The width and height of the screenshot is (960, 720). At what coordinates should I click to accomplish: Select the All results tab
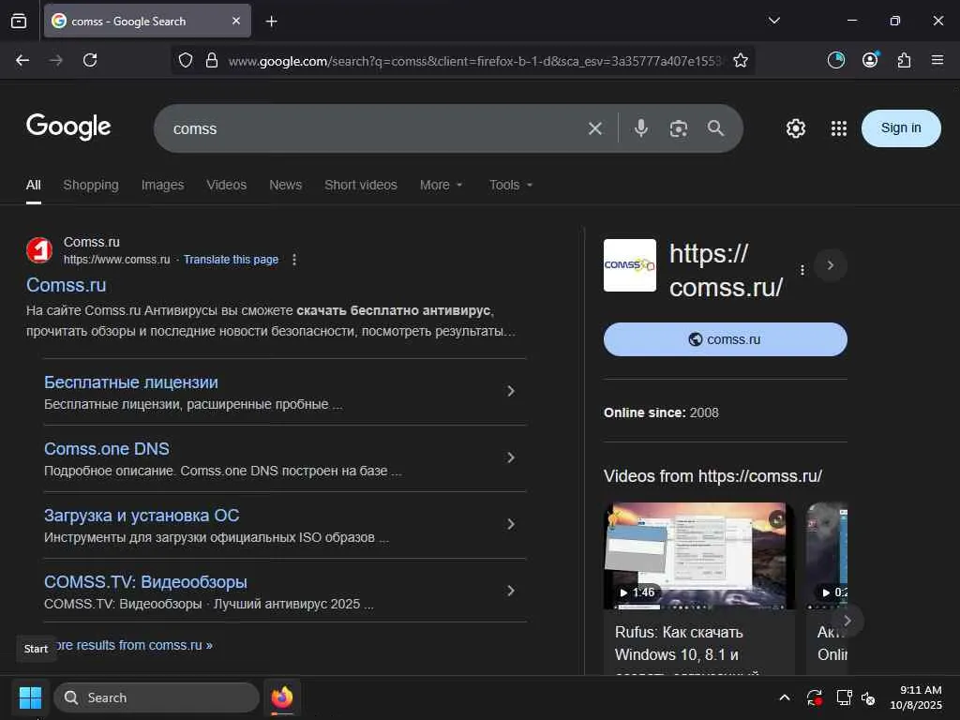coord(34,185)
